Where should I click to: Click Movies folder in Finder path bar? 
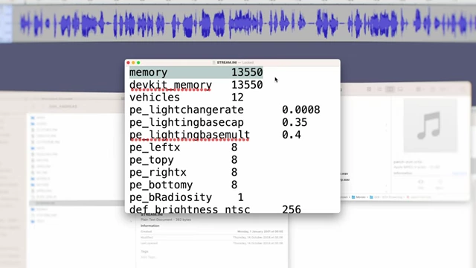(358, 197)
